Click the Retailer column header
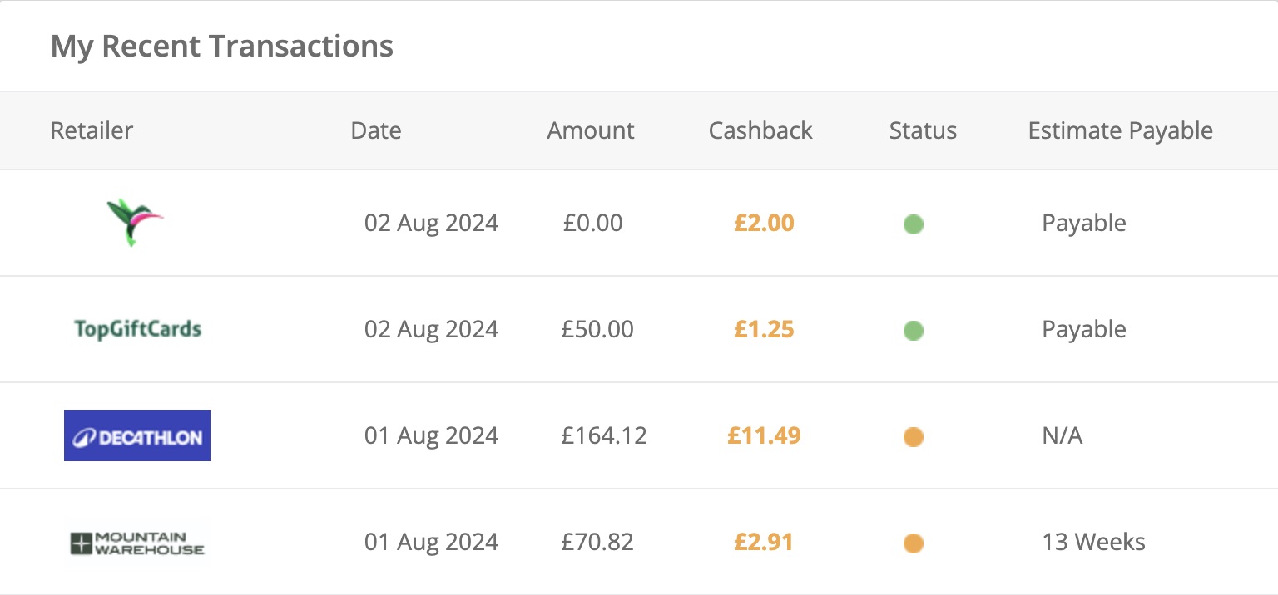 (x=92, y=130)
